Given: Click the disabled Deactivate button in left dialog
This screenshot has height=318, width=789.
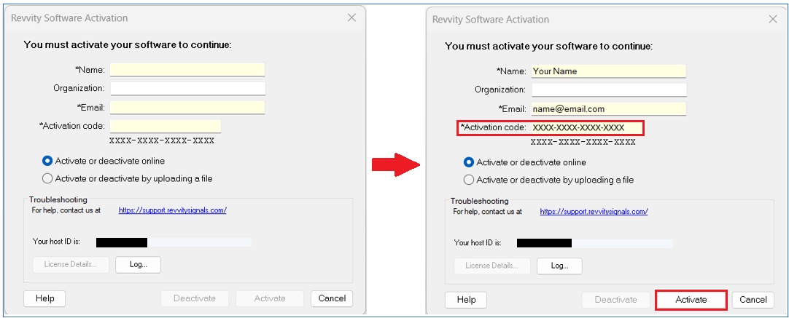Looking at the screenshot, I should [x=195, y=298].
